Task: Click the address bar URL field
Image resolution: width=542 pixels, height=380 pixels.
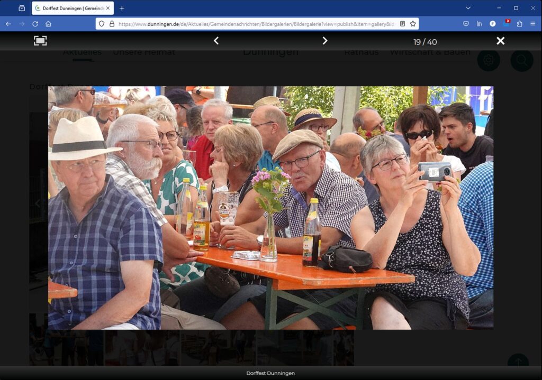Action: pos(254,24)
